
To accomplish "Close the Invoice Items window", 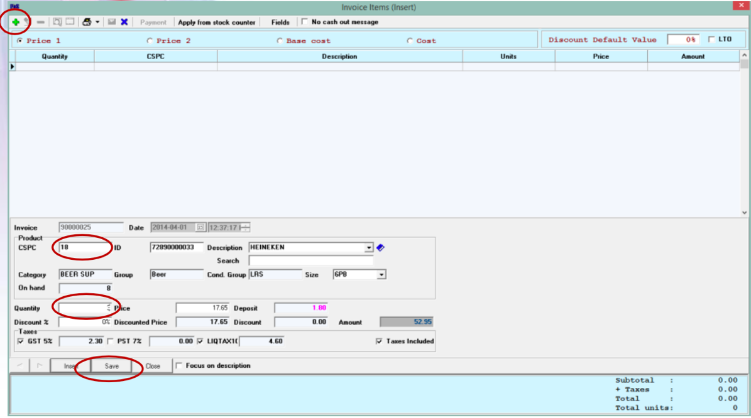I will pos(741,5).
